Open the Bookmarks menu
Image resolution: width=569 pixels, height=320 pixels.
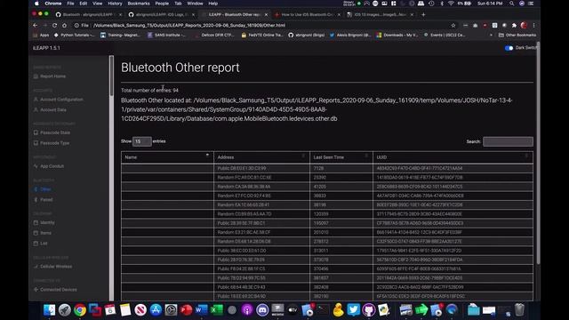139,4
